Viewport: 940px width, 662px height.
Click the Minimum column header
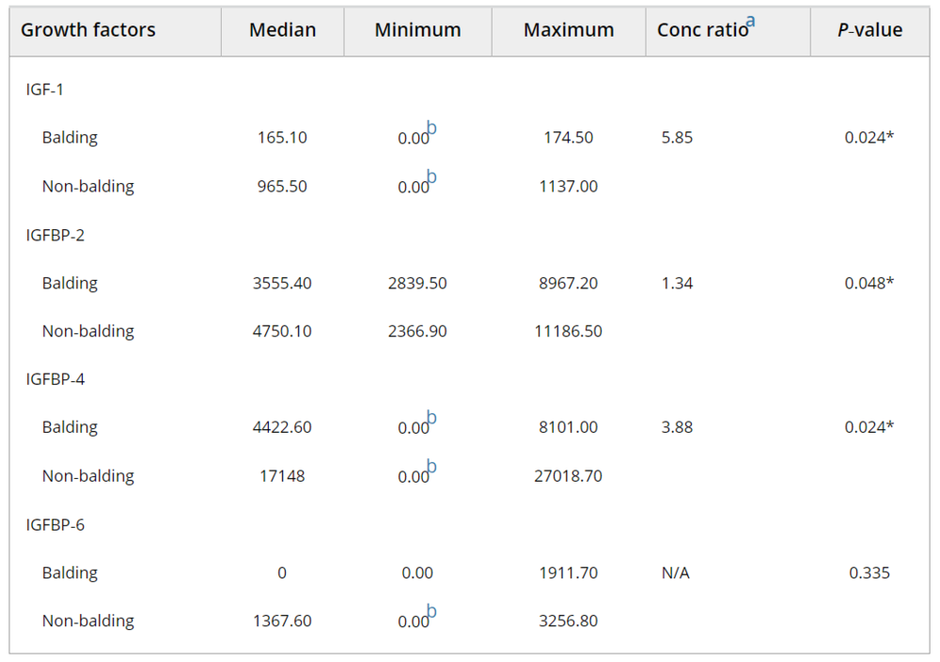(417, 30)
